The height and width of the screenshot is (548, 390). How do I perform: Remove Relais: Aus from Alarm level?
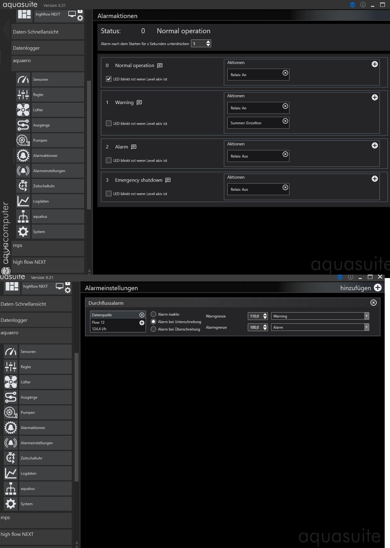(x=285, y=154)
